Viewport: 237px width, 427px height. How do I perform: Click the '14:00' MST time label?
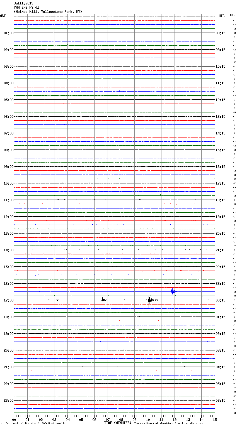tap(9, 250)
